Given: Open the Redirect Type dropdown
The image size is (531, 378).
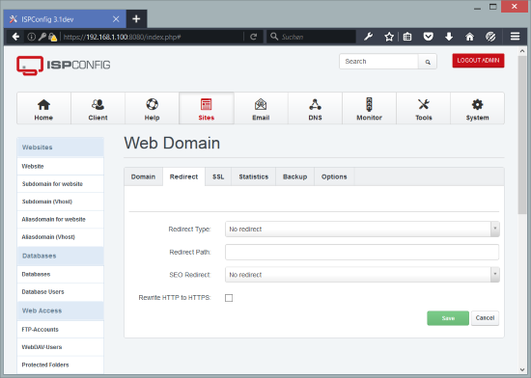Looking at the screenshot, I should (362, 229).
